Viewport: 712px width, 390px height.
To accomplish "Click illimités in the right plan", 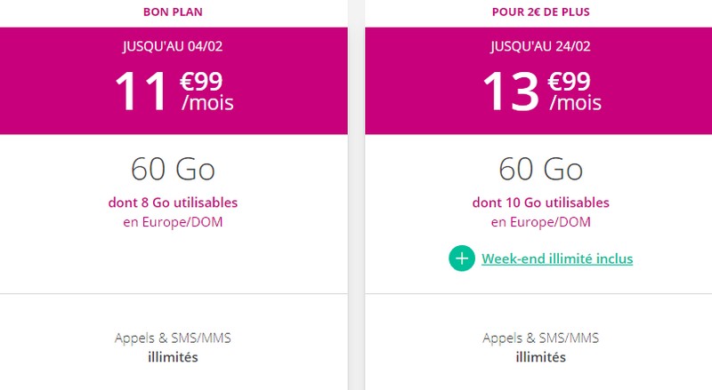I will tap(541, 358).
